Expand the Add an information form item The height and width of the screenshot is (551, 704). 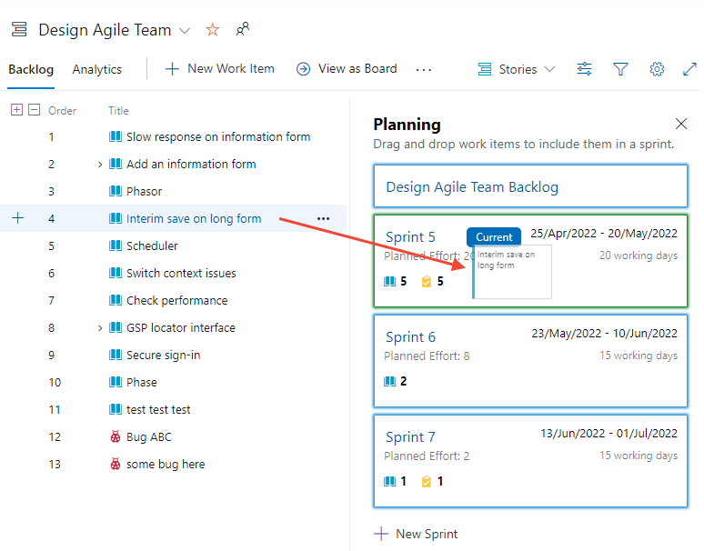[100, 165]
